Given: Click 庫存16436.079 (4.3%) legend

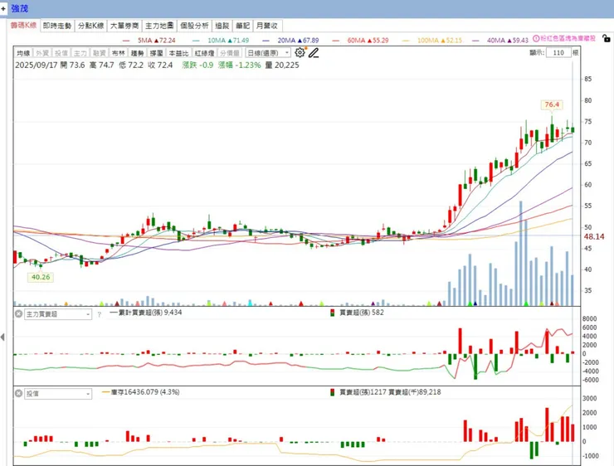Looking at the screenshot, I should click(140, 391).
